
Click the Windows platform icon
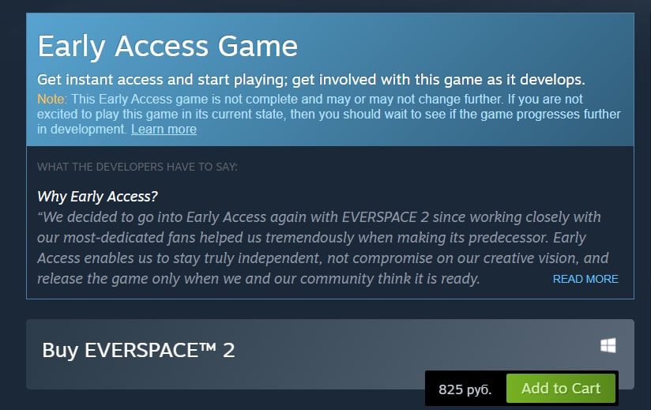pos(608,345)
